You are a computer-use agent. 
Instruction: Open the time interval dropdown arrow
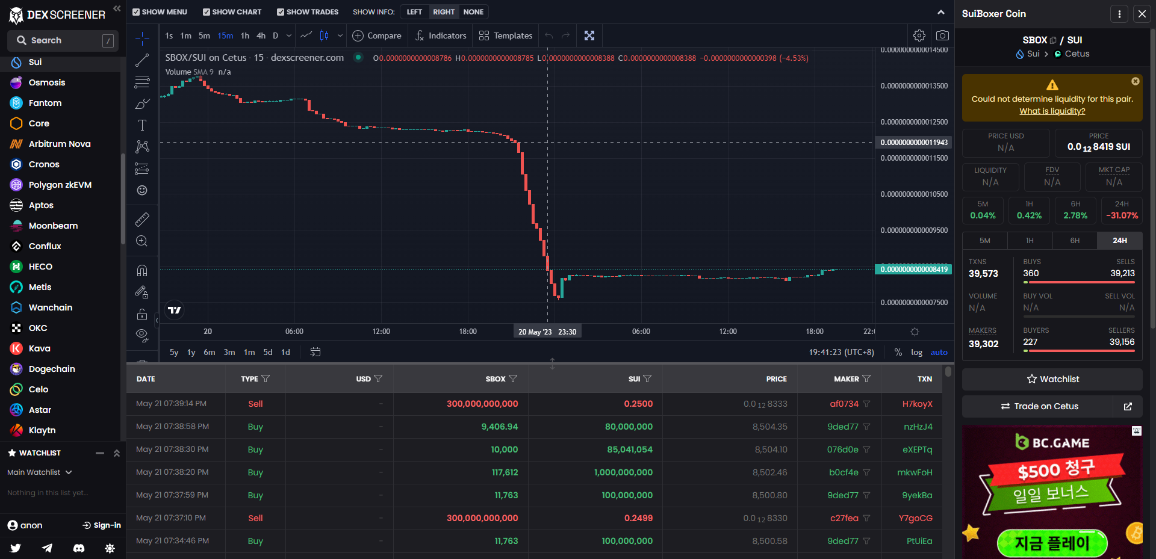pyautogui.click(x=289, y=36)
